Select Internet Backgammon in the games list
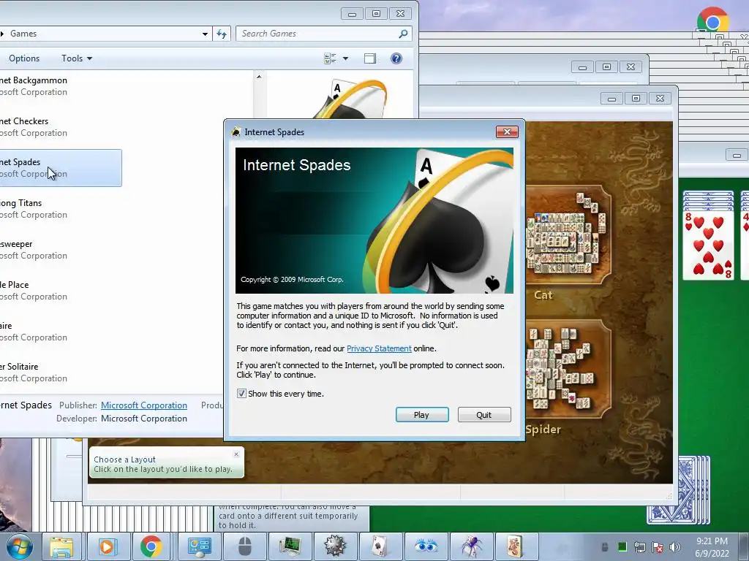This screenshot has width=749, height=561. point(61,86)
